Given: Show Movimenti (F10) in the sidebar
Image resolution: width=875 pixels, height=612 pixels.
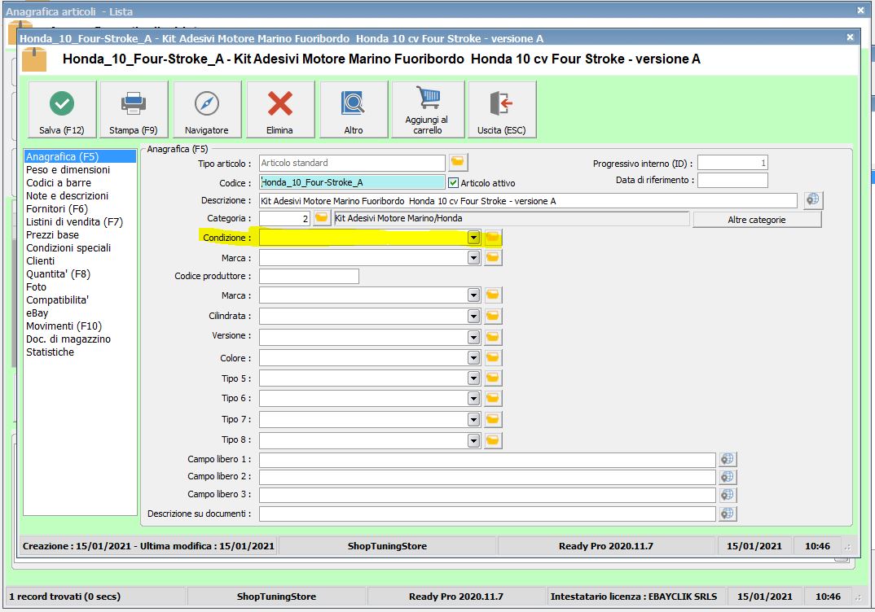Looking at the screenshot, I should click(x=64, y=326).
